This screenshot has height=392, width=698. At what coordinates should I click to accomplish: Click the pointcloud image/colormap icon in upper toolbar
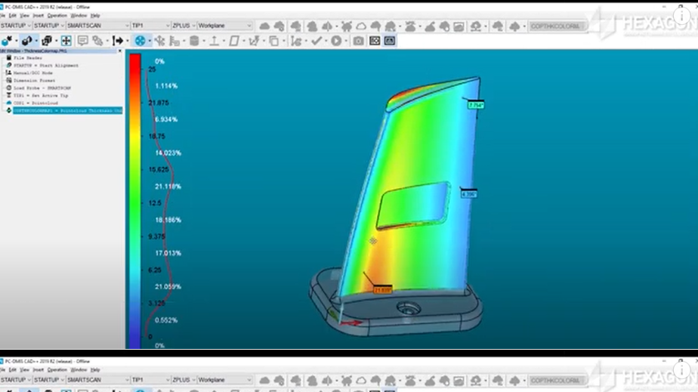click(459, 26)
